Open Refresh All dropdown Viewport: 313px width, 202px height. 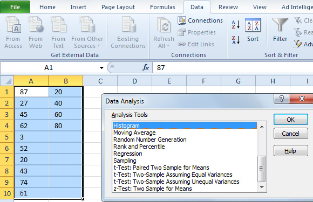click(x=164, y=33)
